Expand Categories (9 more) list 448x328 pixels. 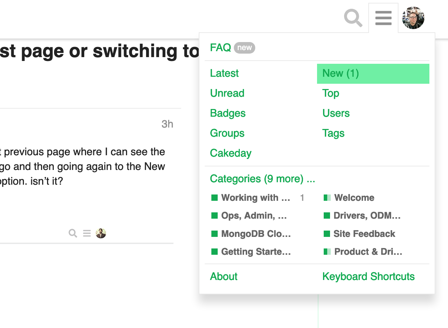click(262, 179)
